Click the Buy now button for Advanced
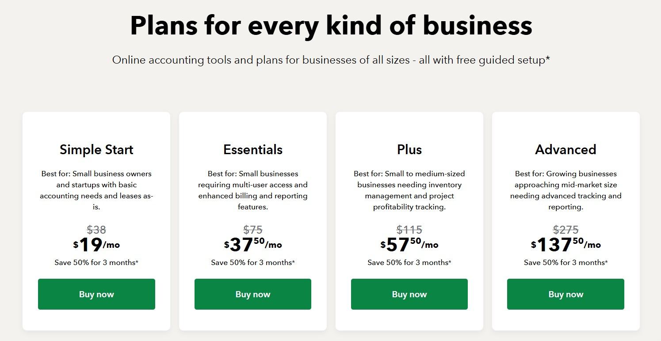The image size is (661, 341). tap(565, 294)
